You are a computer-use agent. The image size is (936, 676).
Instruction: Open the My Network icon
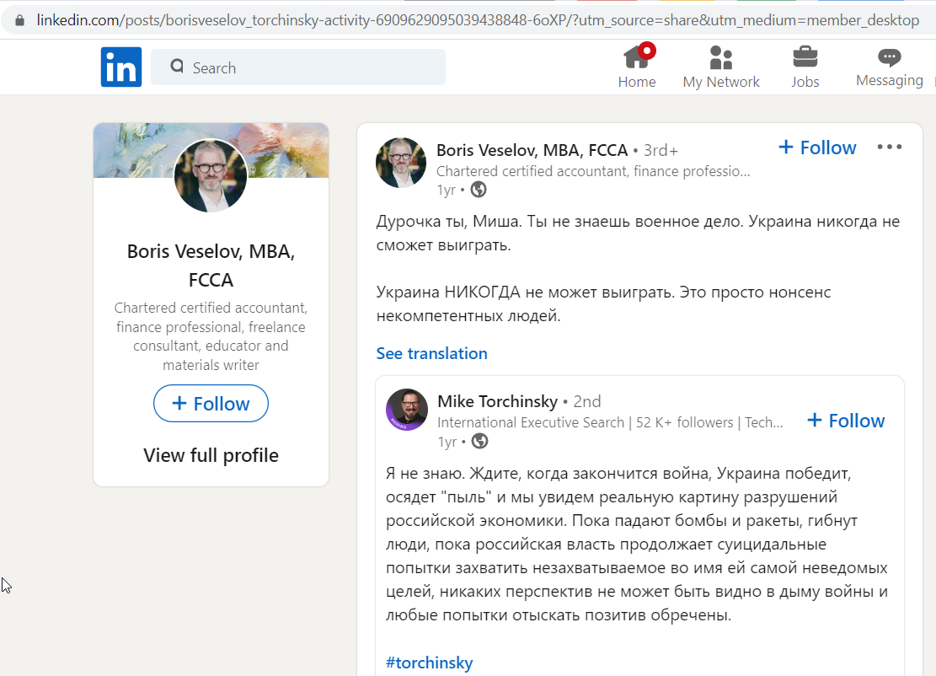click(720, 56)
